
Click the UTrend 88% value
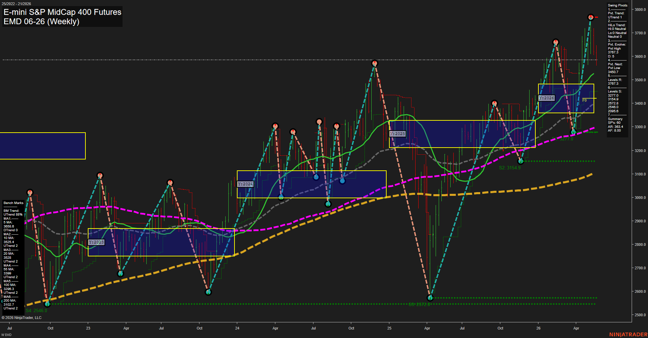[x=13, y=215]
